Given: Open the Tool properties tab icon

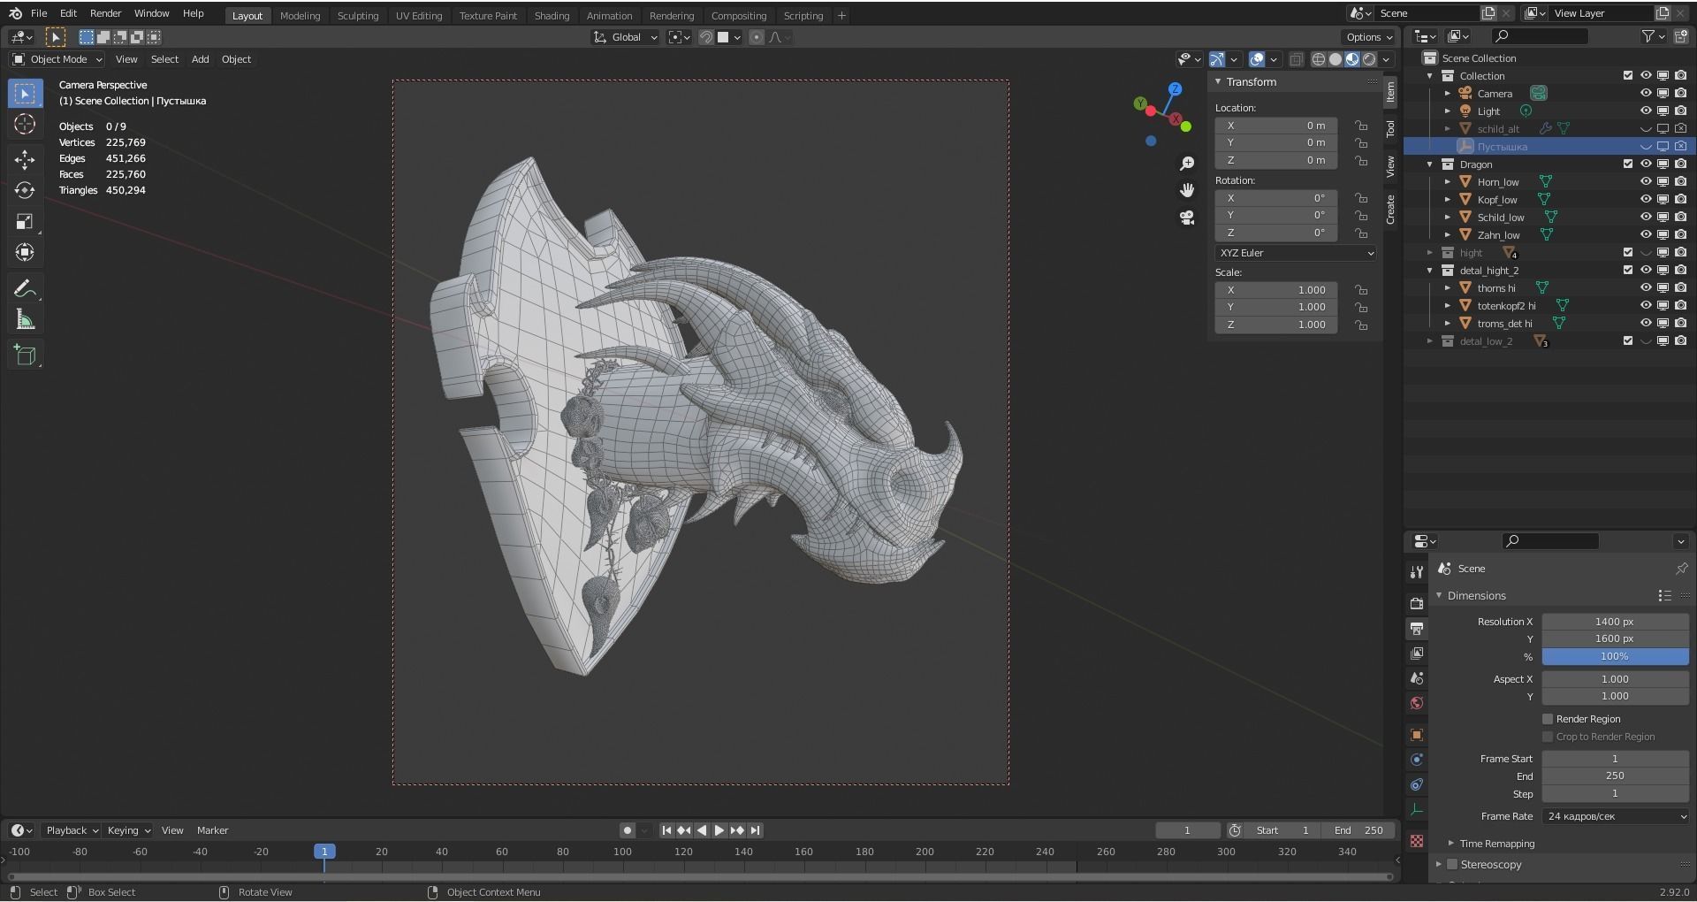Looking at the screenshot, I should [x=1417, y=571].
